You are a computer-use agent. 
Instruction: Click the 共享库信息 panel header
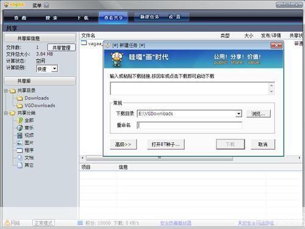[40, 38]
